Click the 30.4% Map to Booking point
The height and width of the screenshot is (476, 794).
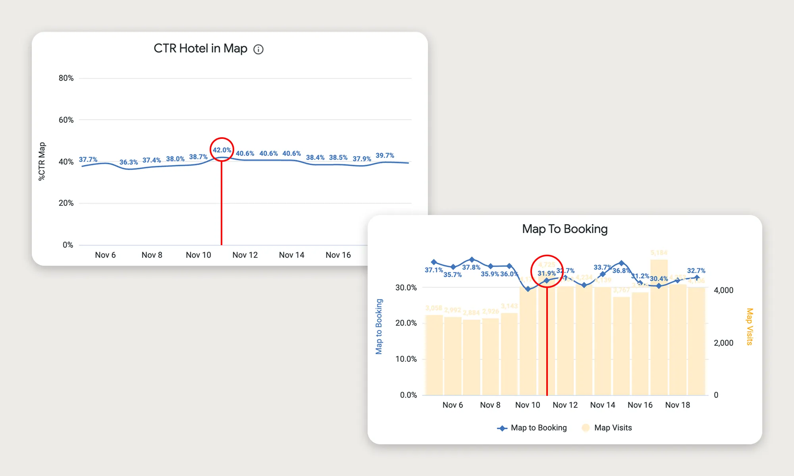(x=659, y=286)
